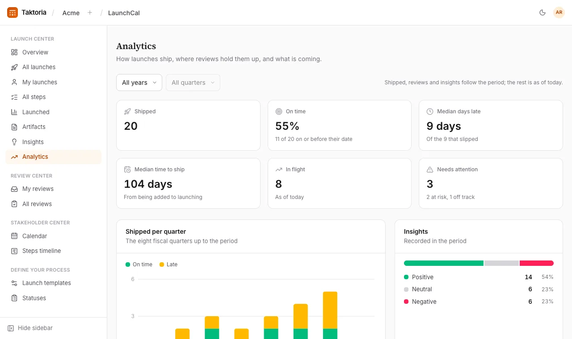
Task: Click the plus icon next to Acme
Action: point(90,12)
